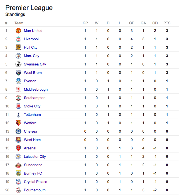Screen dimensions: 179x195
Task: Open the Middlesbrough team link
Action: (36, 90)
